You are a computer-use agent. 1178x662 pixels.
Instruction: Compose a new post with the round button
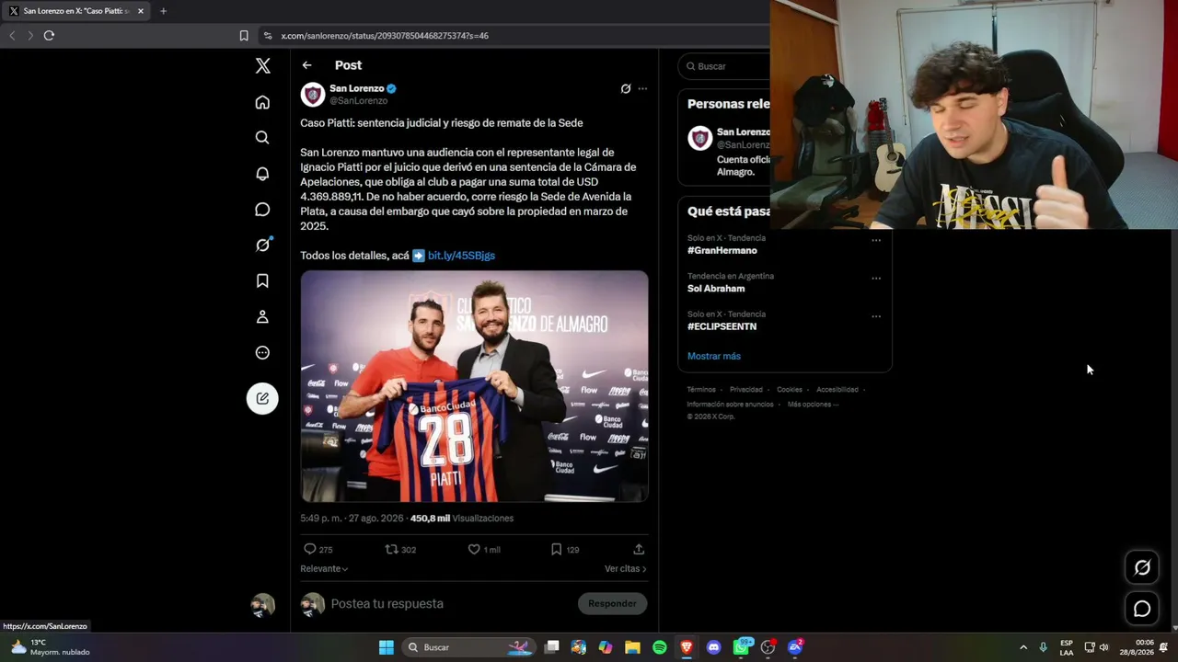click(x=262, y=398)
